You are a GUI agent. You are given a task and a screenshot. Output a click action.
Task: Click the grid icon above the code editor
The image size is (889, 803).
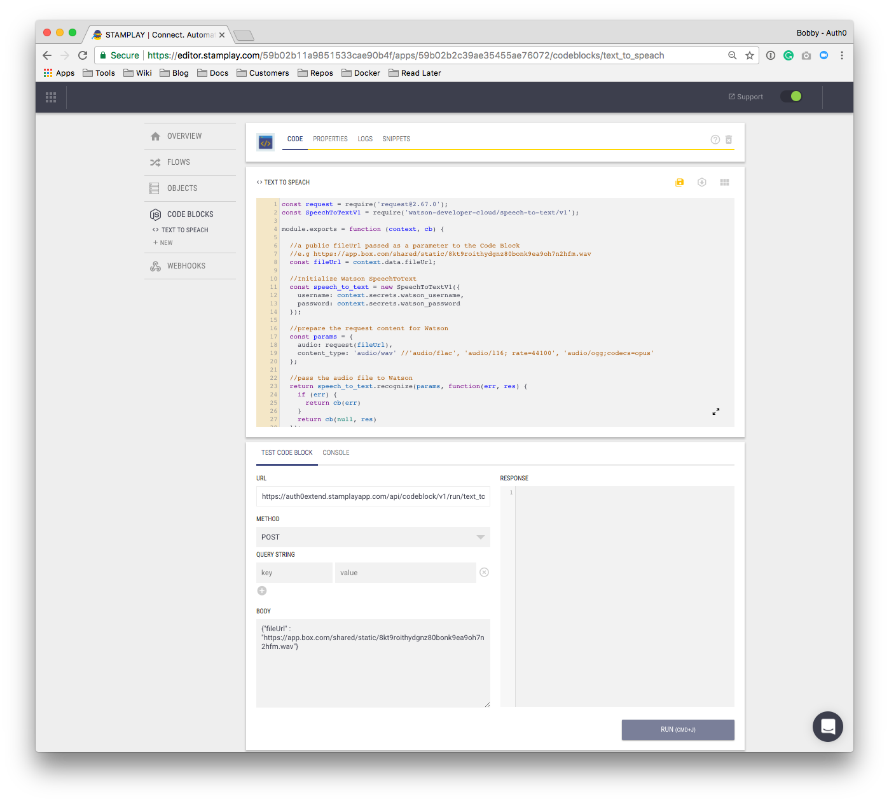click(x=724, y=183)
